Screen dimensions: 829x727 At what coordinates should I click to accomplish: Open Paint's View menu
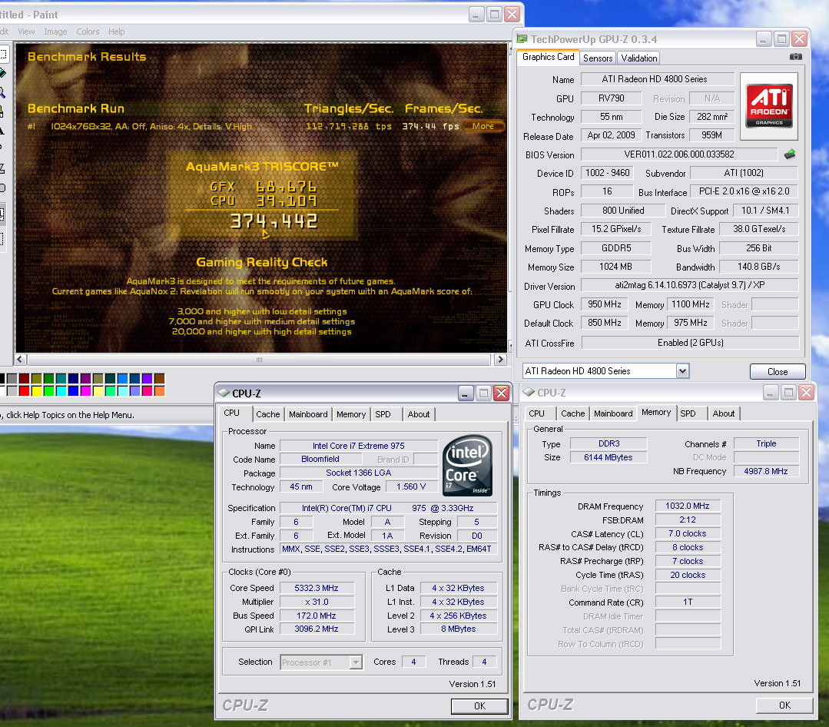click(x=26, y=32)
